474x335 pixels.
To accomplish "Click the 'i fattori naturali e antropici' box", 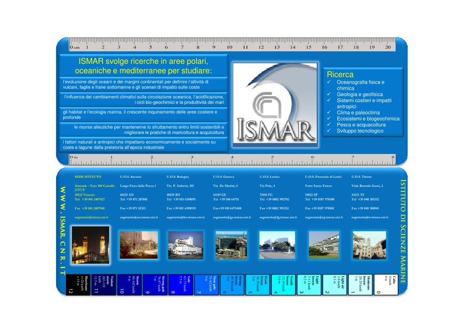I will tap(144, 145).
